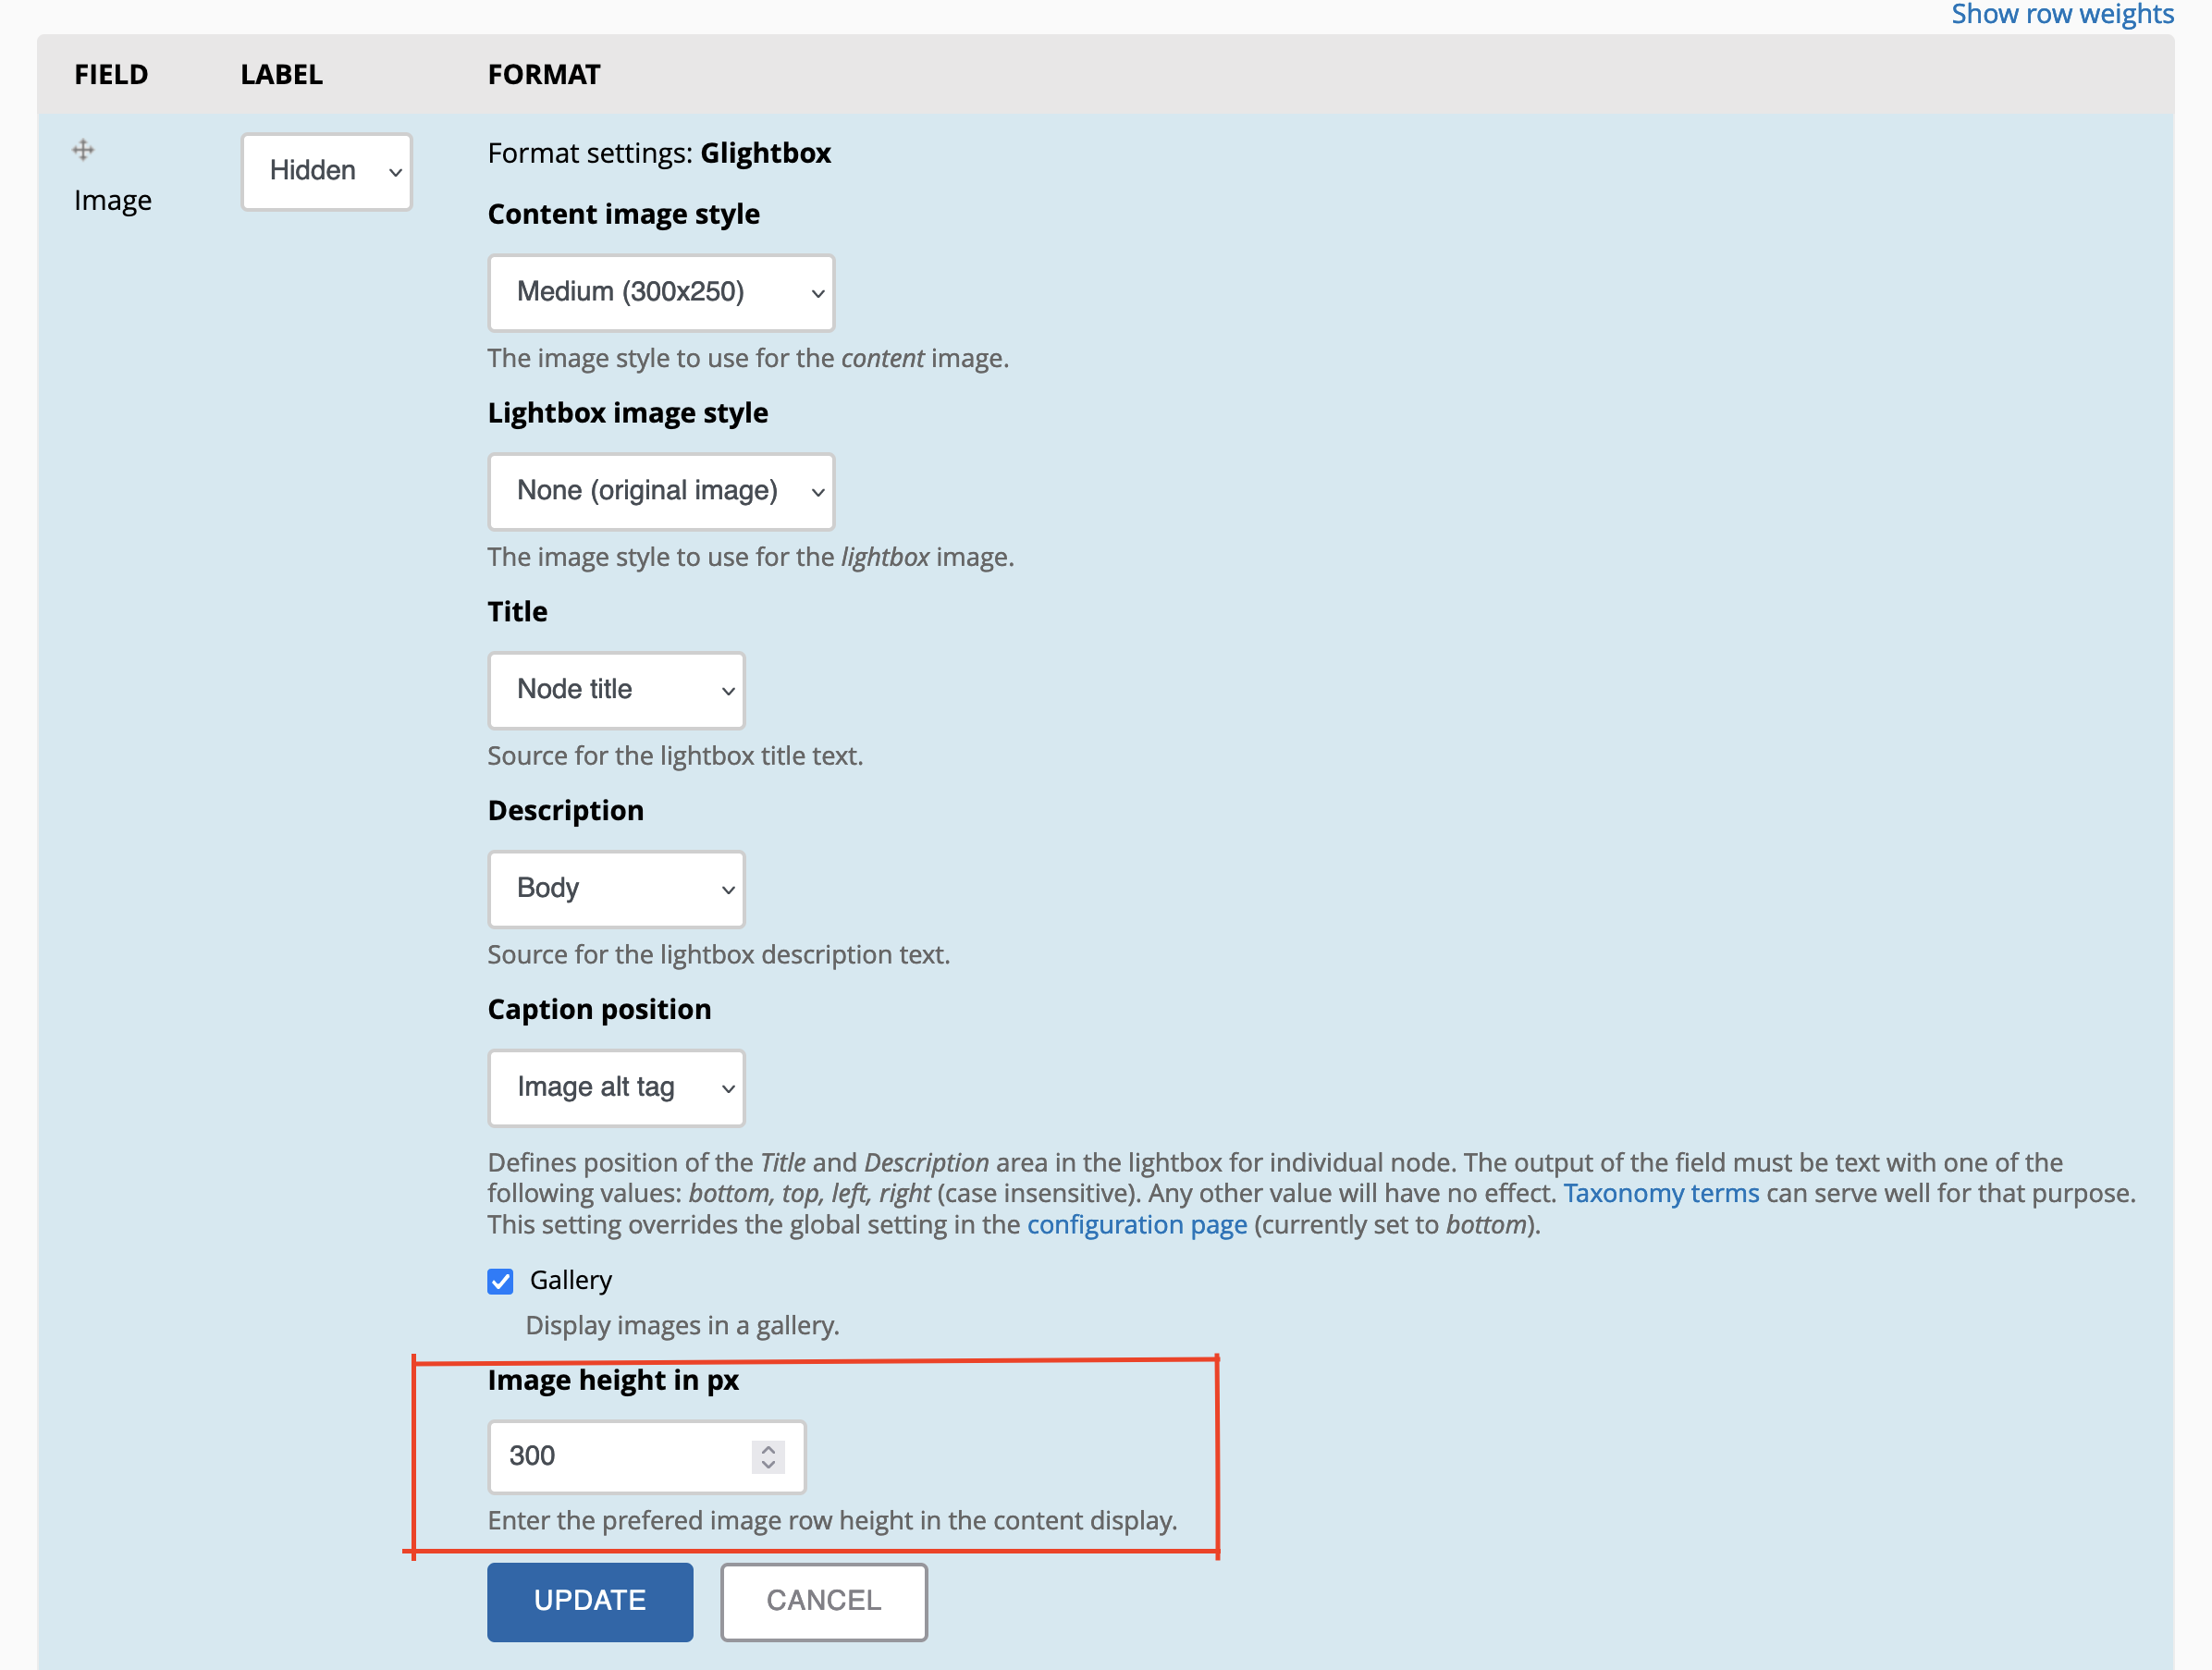Click stepper down arrow on image height

768,1465
